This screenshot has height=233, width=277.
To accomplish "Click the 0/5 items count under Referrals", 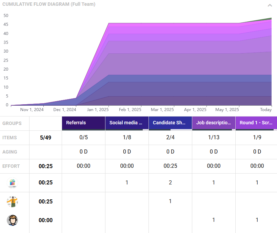I will point(83,137).
